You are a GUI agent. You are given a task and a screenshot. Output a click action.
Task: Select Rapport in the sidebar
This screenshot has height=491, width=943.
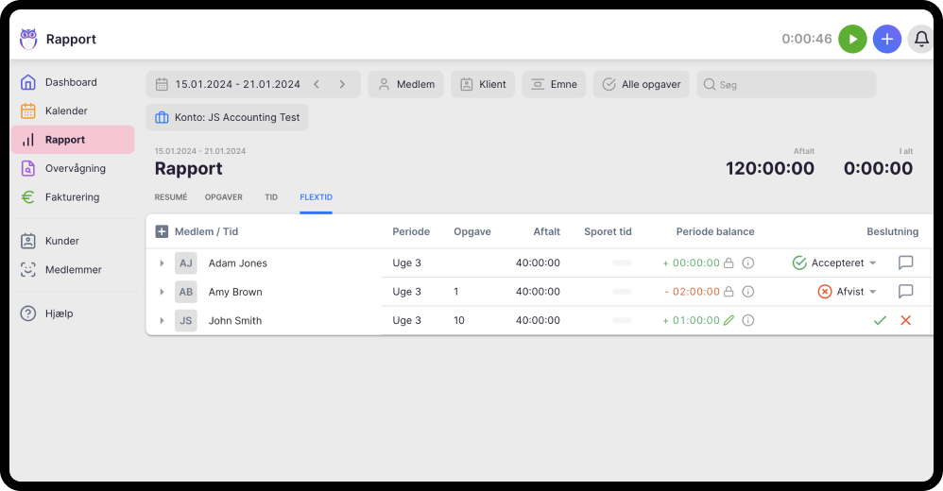72,140
